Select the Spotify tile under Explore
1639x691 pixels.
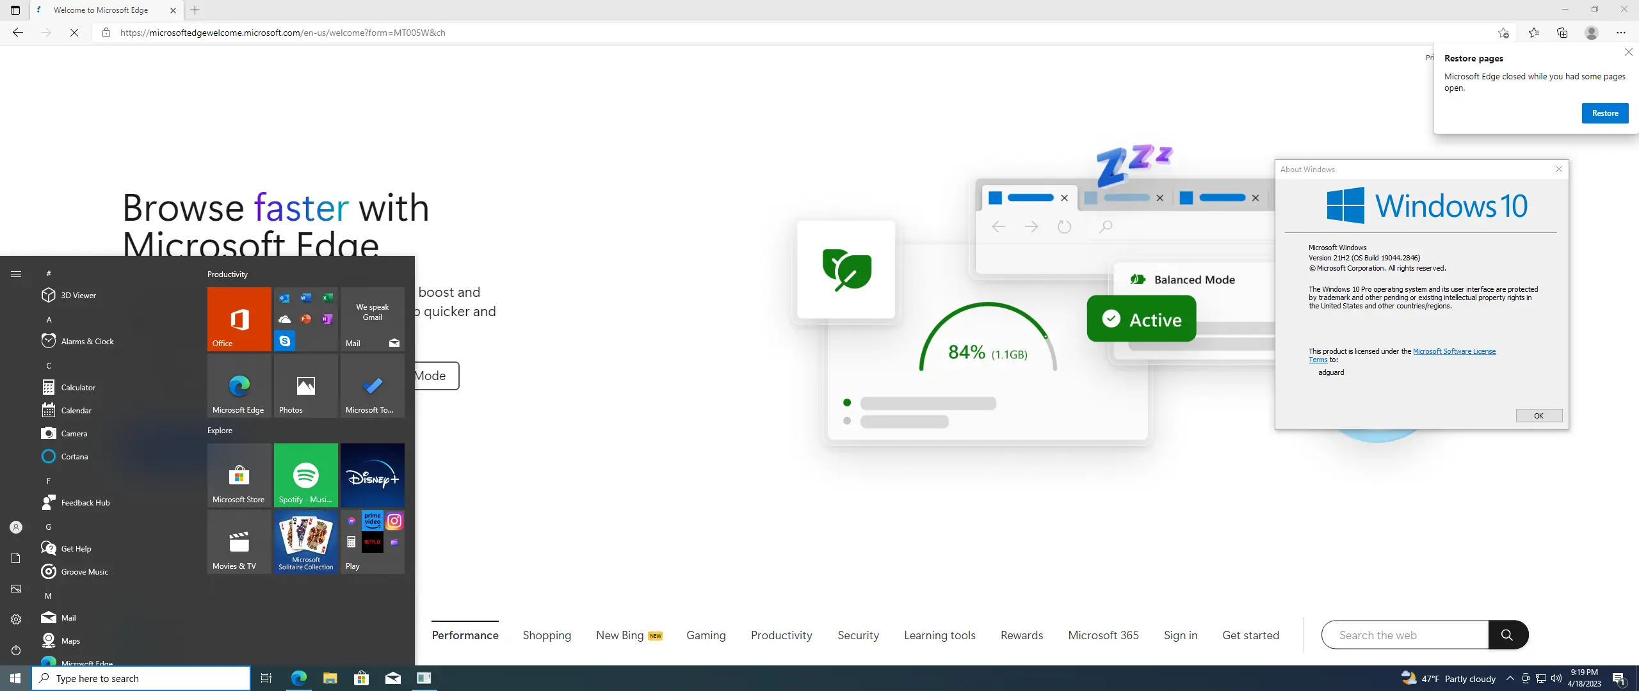tap(305, 475)
